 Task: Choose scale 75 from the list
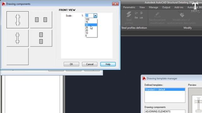[x=91, y=22]
